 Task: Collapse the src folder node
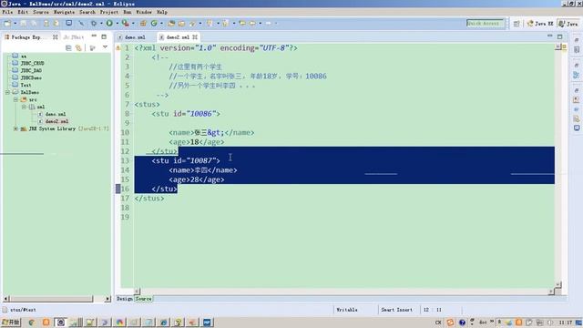pos(15,99)
